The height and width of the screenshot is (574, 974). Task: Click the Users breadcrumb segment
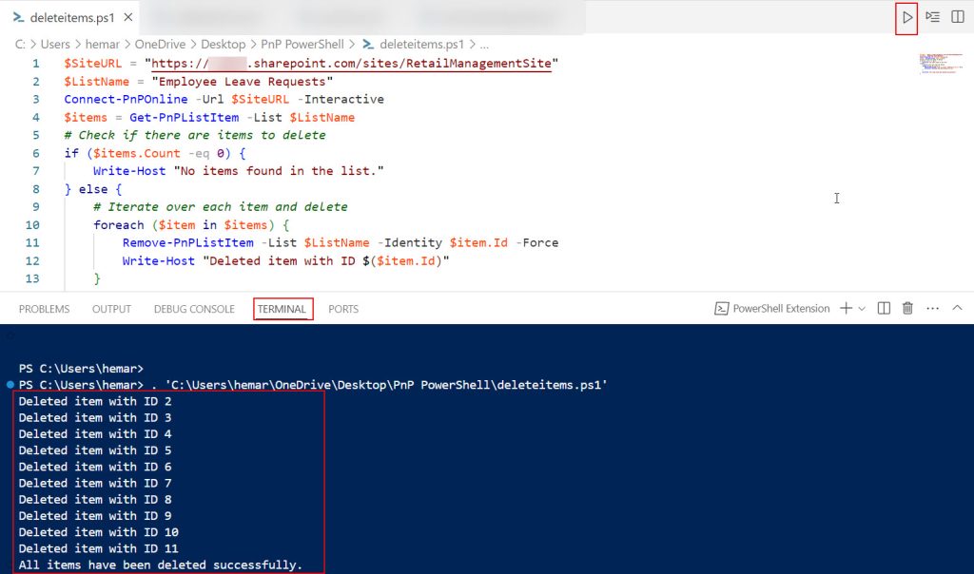[x=55, y=44]
